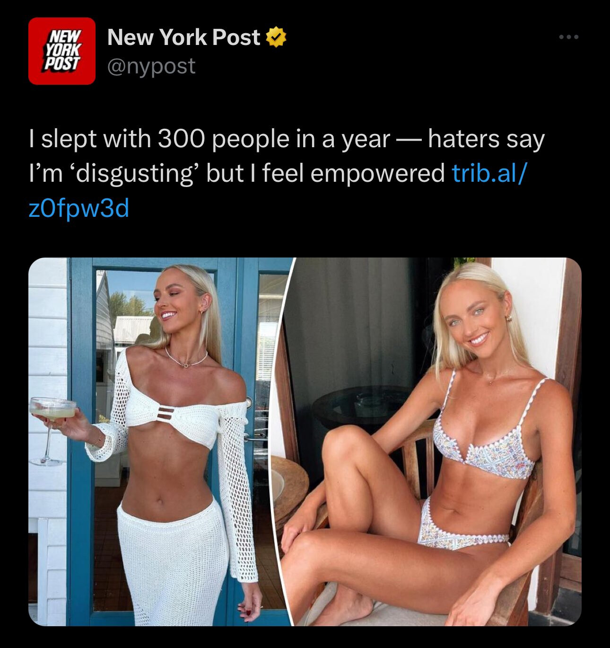This screenshot has width=610, height=648.
Task: Tap the word 'empowered' in the tweet
Action: (377, 174)
